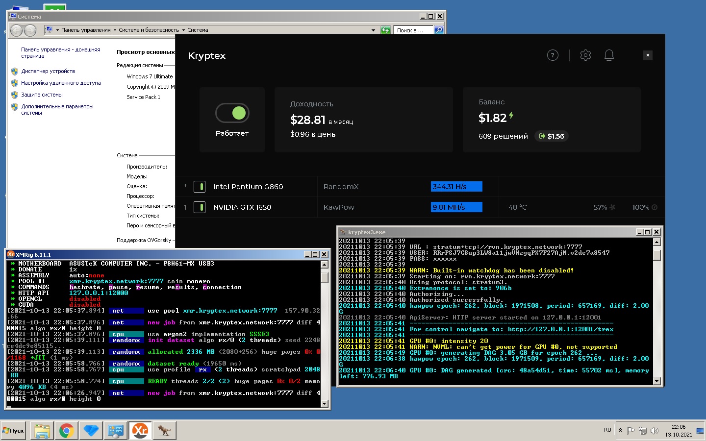Click the refresh icon by the address bar
This screenshot has width=706, height=441.
[x=386, y=30]
